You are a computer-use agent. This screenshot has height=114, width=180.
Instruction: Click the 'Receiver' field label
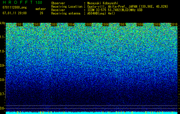point(58,10)
